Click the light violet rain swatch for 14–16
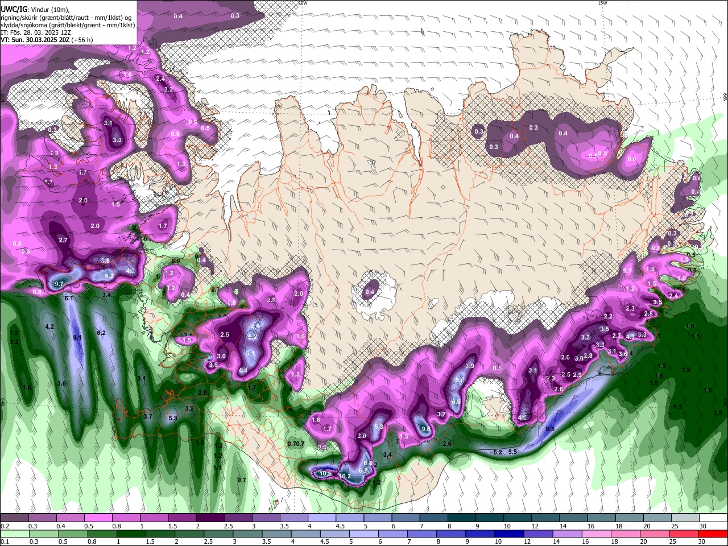The image size is (728, 546). [x=567, y=534]
